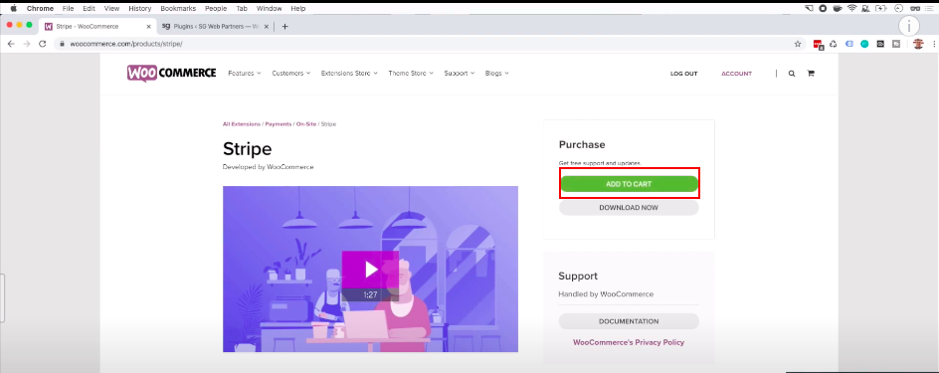Click the browser back arrow
Image resolution: width=939 pixels, height=373 pixels.
(11, 44)
